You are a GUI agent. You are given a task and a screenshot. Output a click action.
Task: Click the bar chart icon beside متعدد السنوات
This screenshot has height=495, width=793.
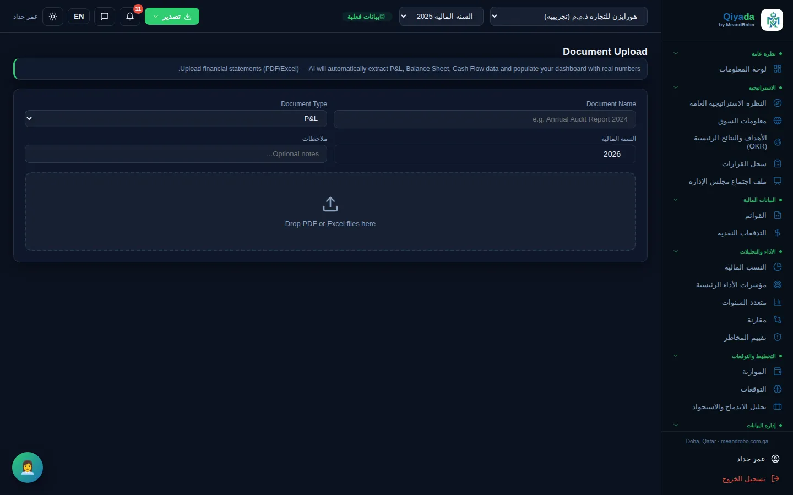click(x=778, y=302)
